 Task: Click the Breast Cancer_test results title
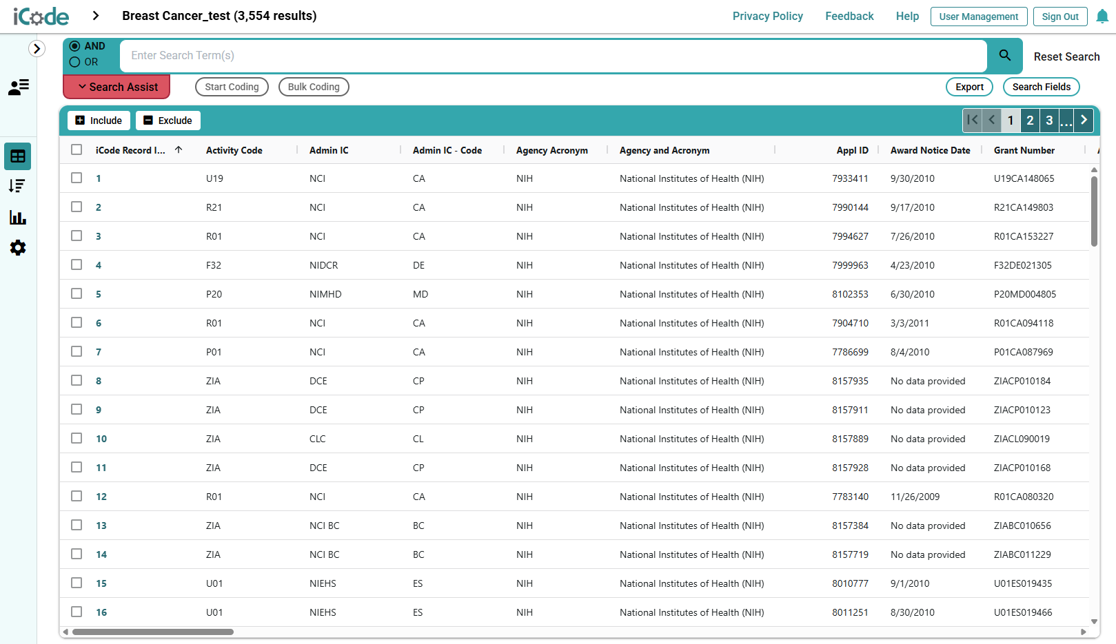(219, 16)
